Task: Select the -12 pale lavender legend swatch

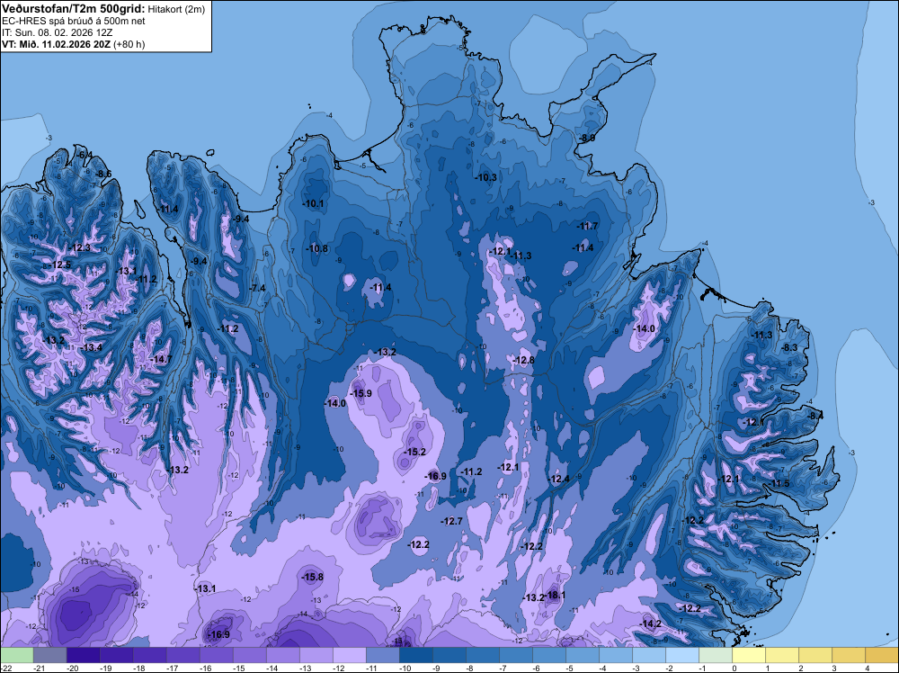Action: click(349, 655)
